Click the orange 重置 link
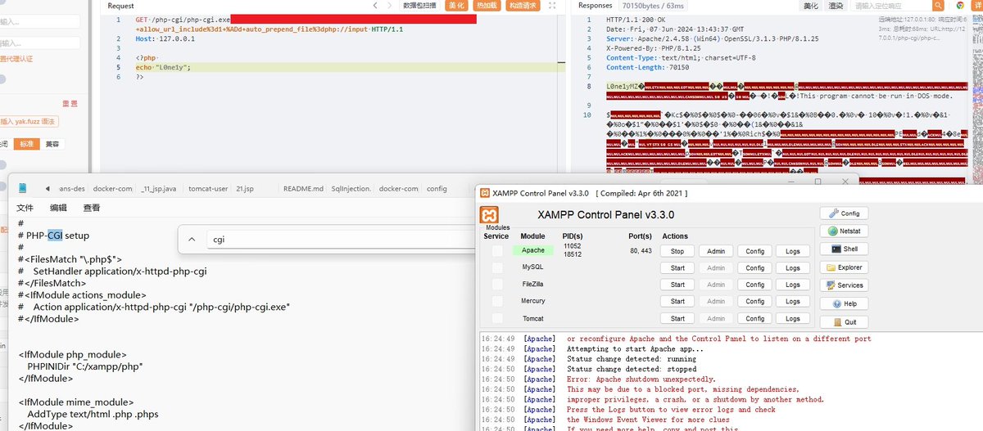 coord(70,103)
